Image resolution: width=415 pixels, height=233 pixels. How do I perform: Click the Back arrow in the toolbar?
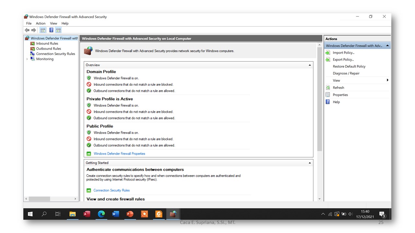(x=27, y=30)
